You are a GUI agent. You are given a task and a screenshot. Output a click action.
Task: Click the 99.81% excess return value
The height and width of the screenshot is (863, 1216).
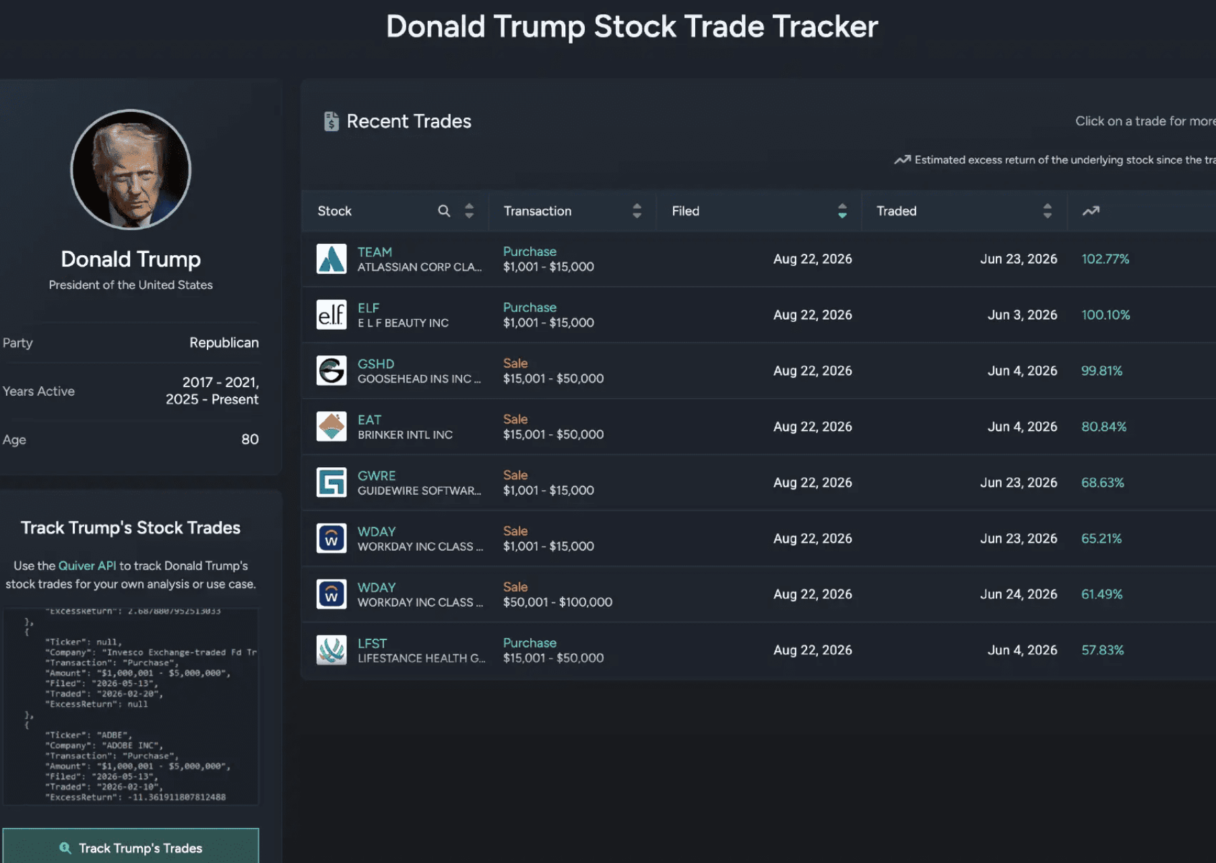click(1101, 371)
